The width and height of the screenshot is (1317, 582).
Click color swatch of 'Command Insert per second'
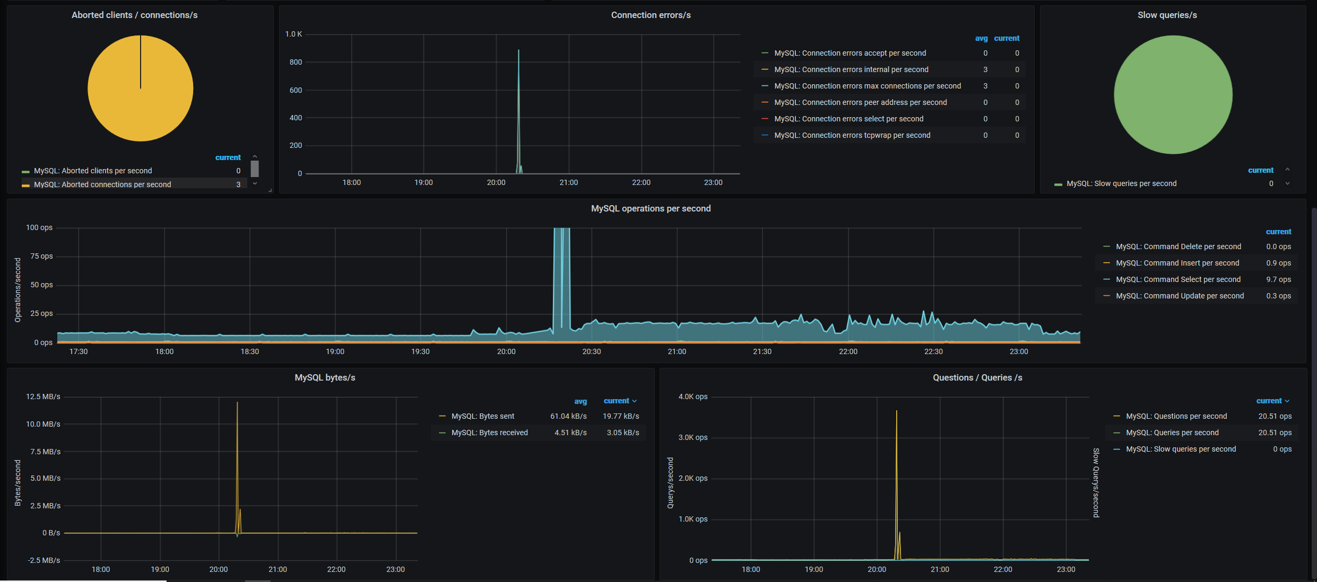pyautogui.click(x=1106, y=263)
